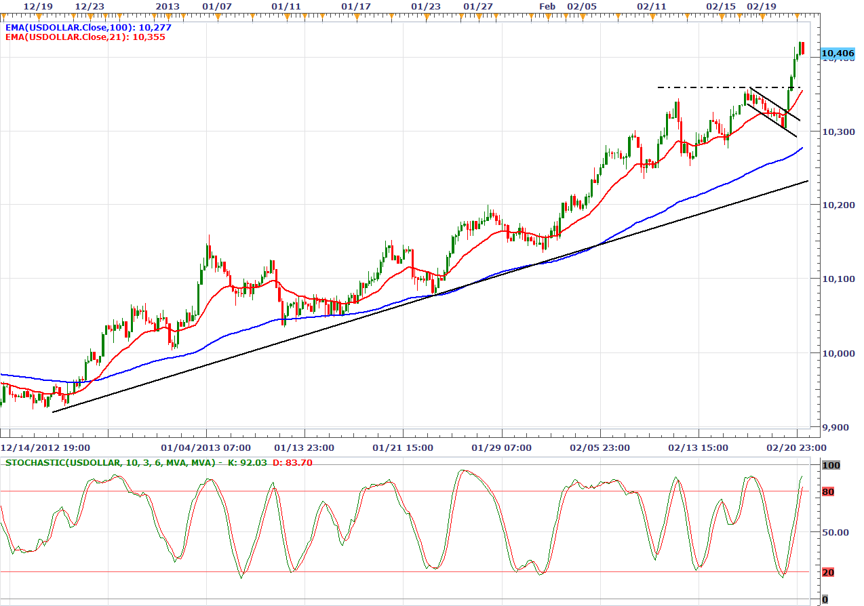Click the red 20 oversold level label
Viewport: 864px width, 606px height.
pos(828,572)
